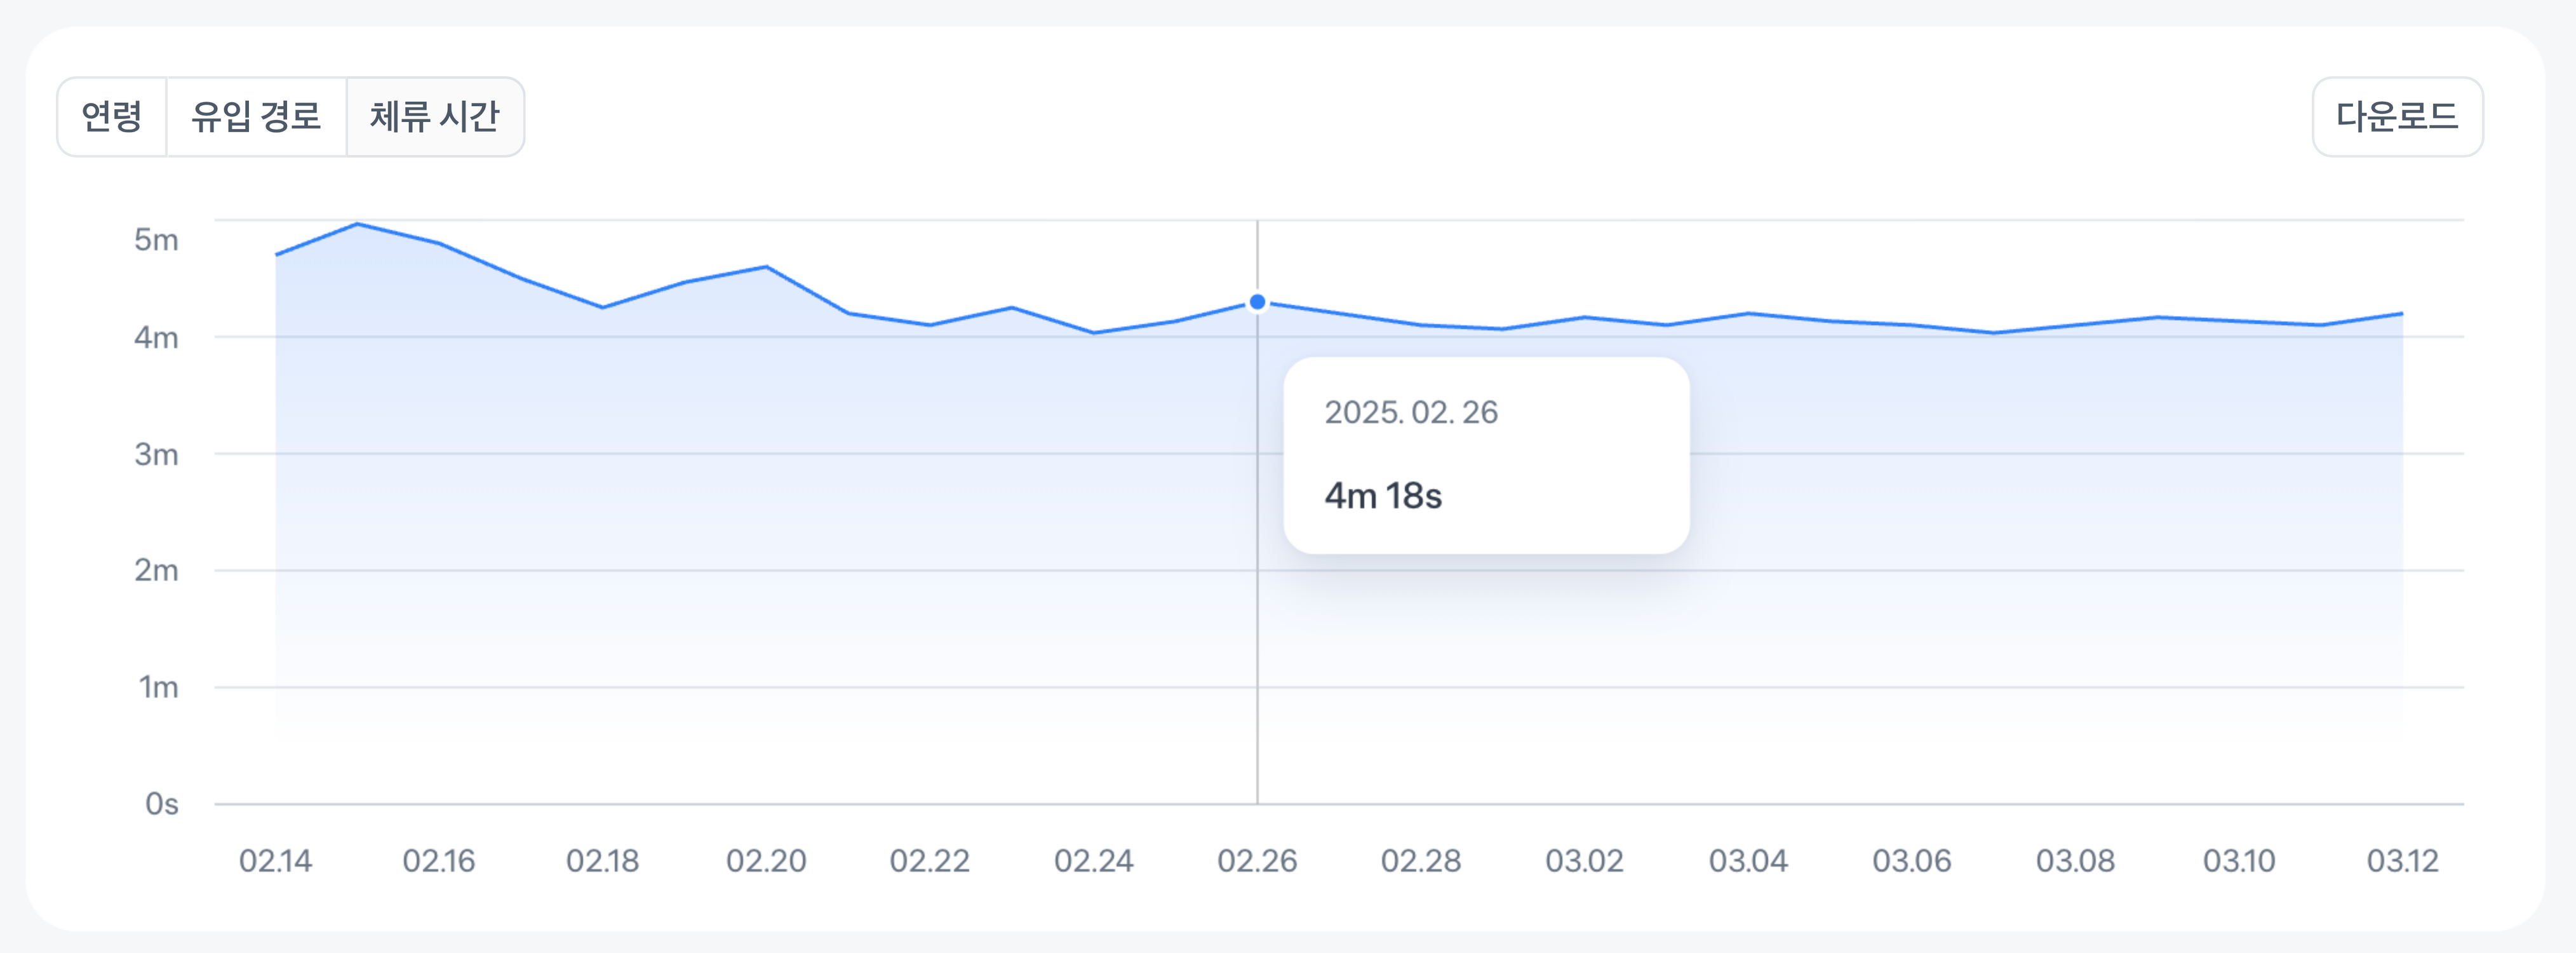Click the chart line's highest peak point
This screenshot has height=953, width=2576.
[357, 224]
